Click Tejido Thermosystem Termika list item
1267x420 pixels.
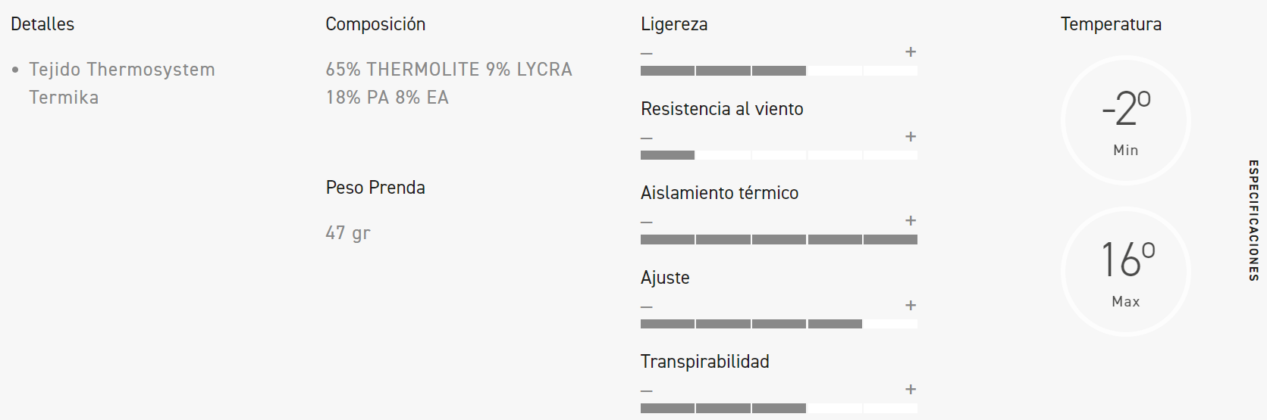(x=121, y=83)
